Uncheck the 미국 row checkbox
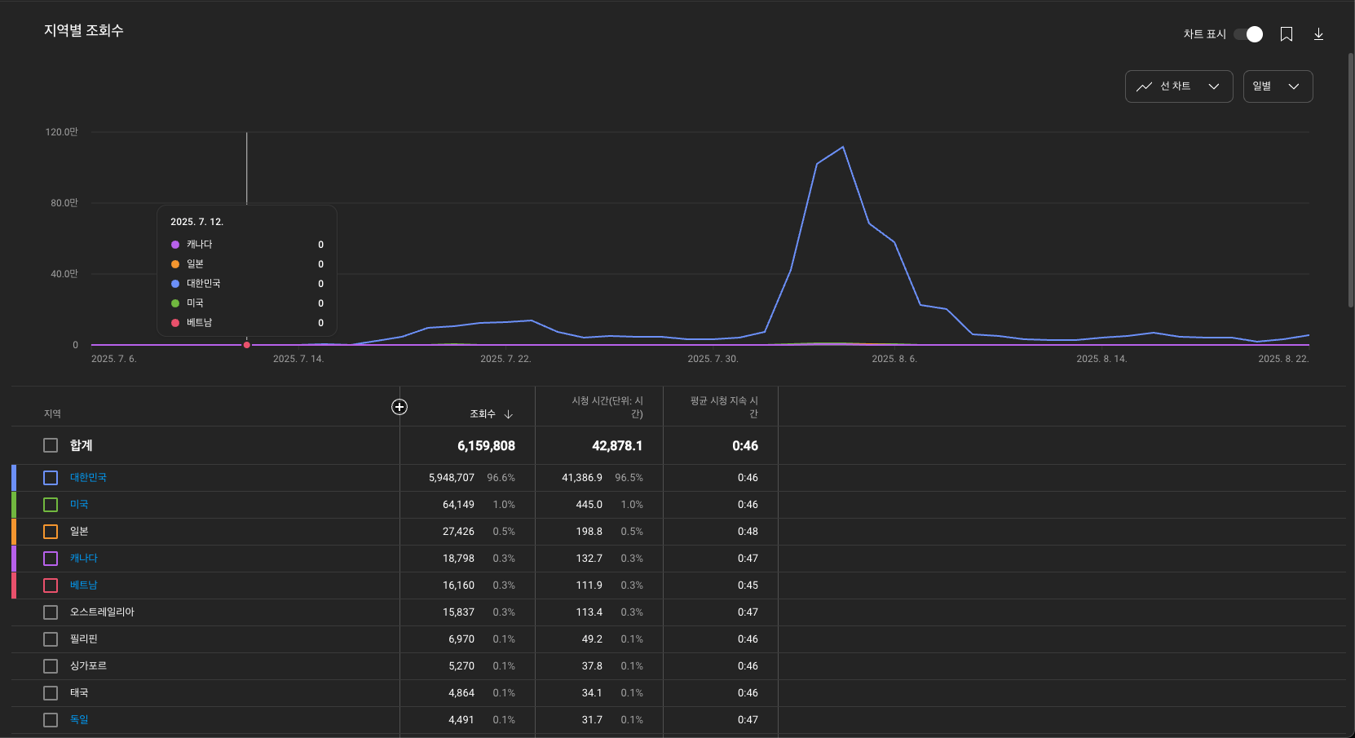The height and width of the screenshot is (738, 1355). [51, 505]
